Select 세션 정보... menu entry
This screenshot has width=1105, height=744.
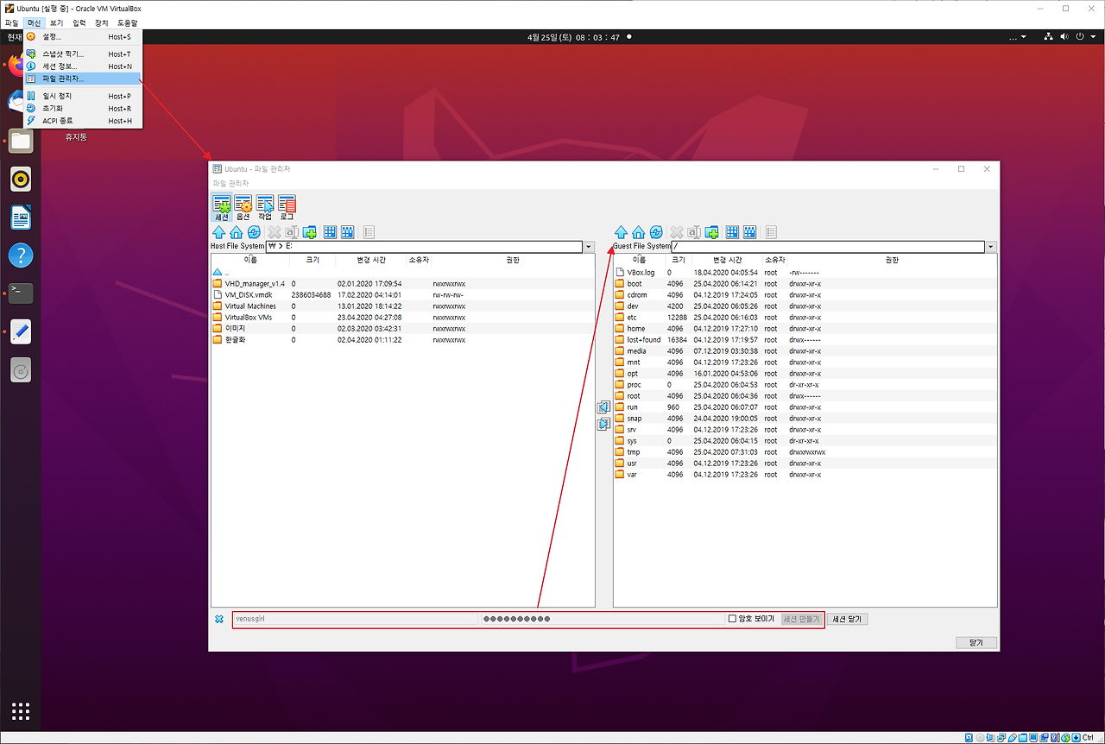83,66
